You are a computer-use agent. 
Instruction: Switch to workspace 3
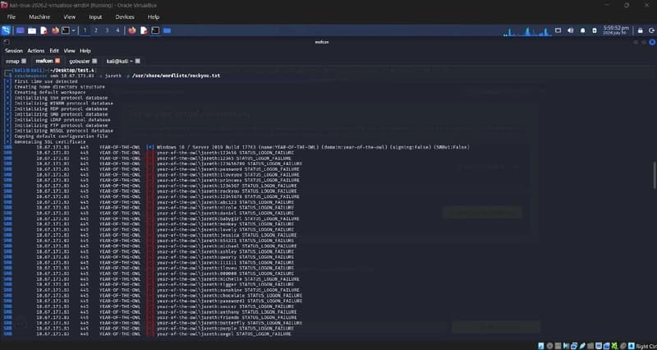[107, 30]
